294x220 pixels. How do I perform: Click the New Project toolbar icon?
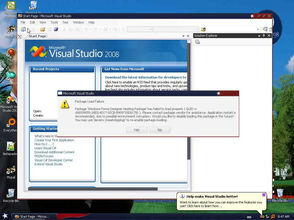[23, 29]
